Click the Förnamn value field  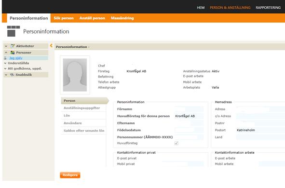pos(189,109)
